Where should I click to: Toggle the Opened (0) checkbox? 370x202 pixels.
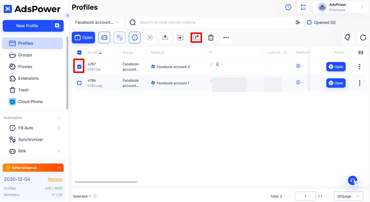tap(309, 22)
